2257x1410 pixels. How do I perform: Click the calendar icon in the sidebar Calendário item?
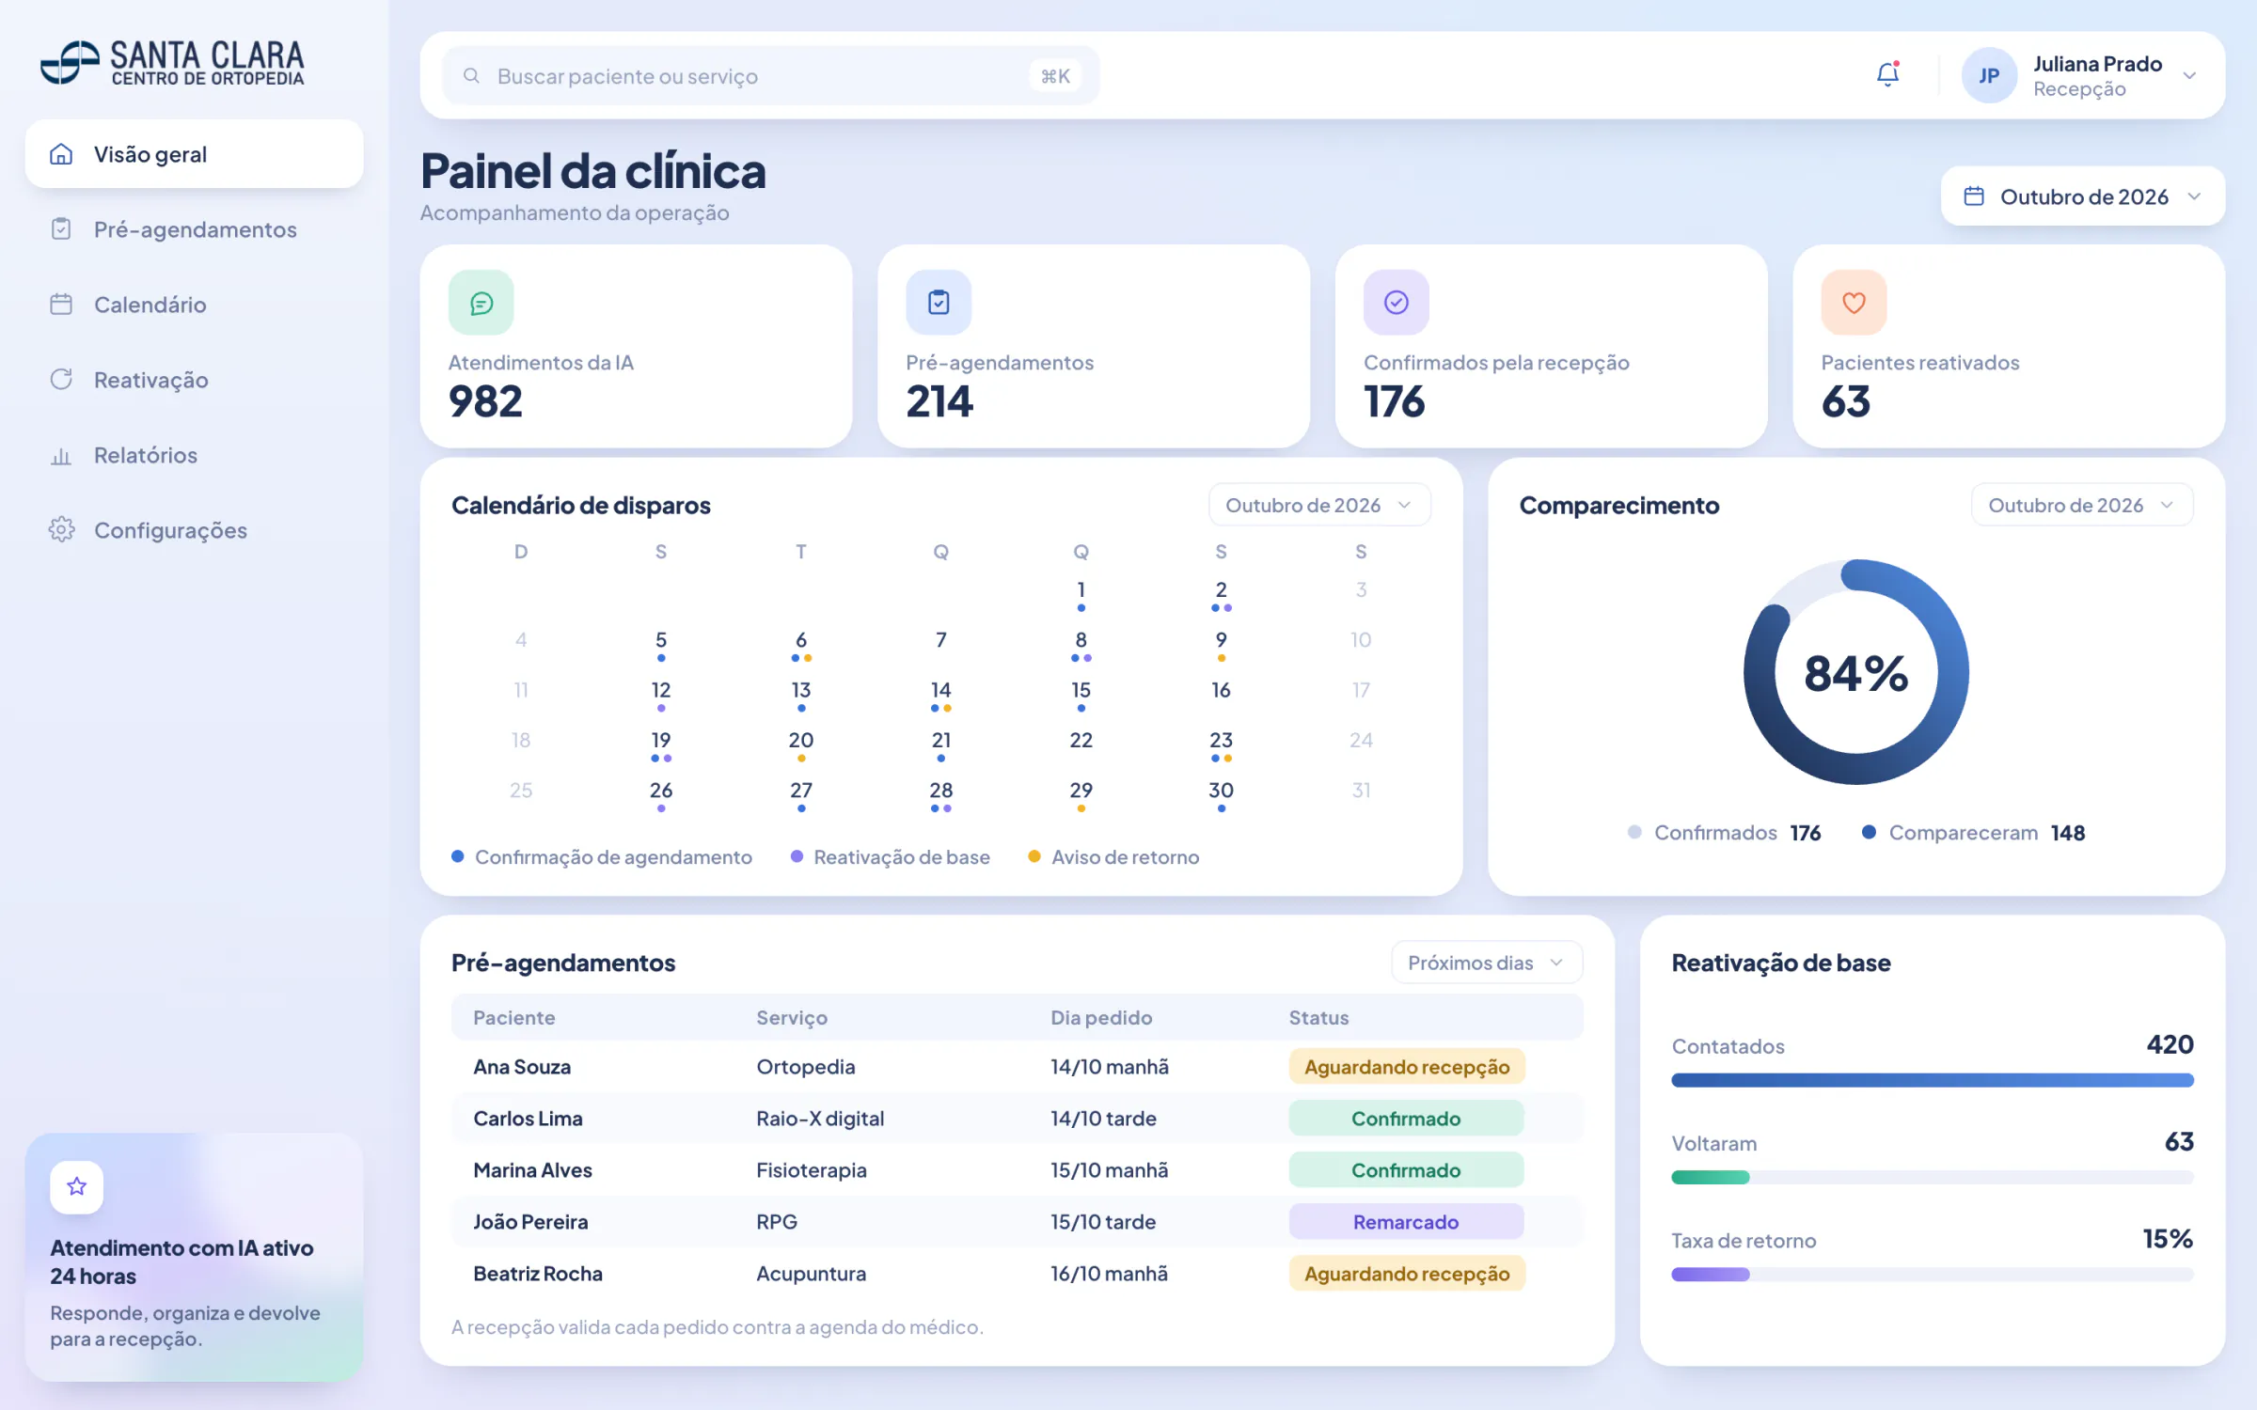click(61, 305)
